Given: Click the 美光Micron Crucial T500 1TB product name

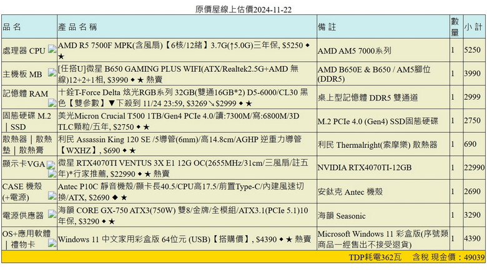Looking at the screenshot, I should (179, 121).
